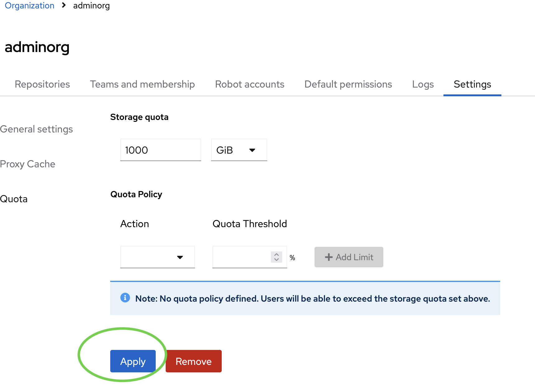View the Logs tab
Screen dimensions: 535x387
pos(423,84)
